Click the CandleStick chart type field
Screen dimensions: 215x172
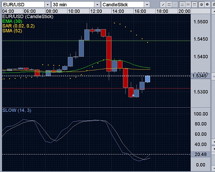coord(123,5)
